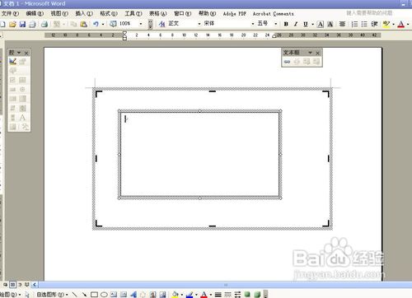Toggle Underline formatting
The width and height of the screenshot is (412, 298).
306,24
